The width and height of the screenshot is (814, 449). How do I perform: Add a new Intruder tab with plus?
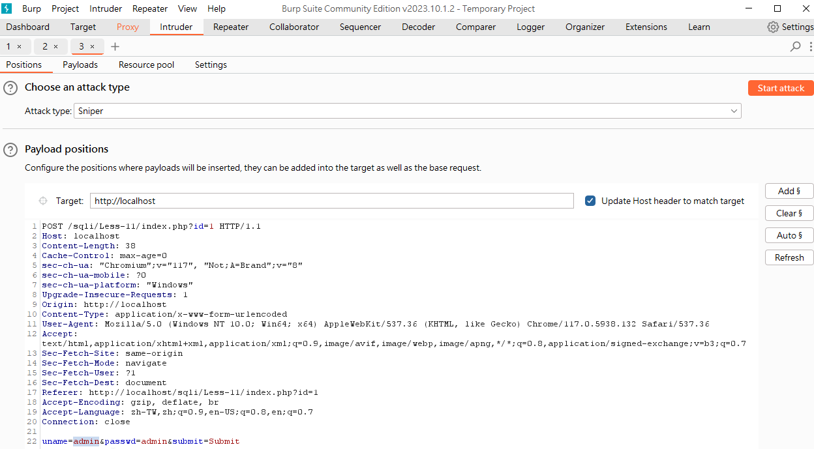coord(115,46)
